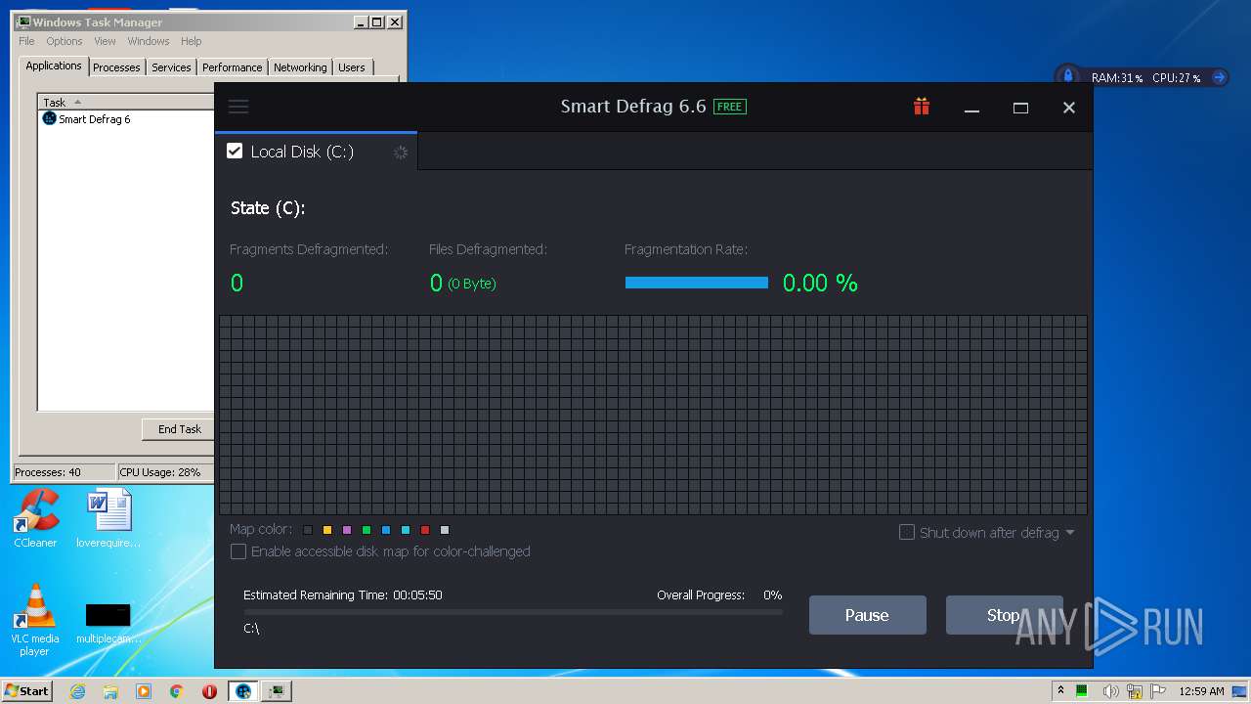Image resolution: width=1251 pixels, height=704 pixels.
Task: Switch to Task Manager taskbar button
Action: (278, 691)
